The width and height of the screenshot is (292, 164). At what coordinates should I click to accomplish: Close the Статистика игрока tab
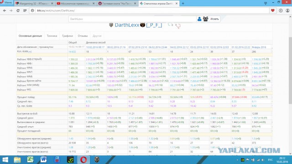pyautogui.click(x=177, y=4)
